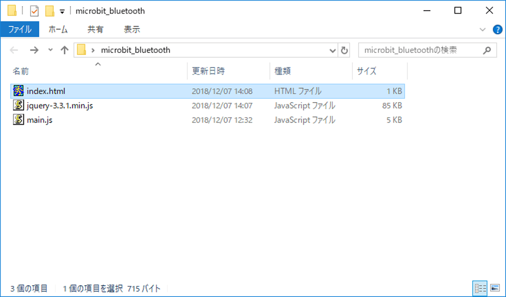The width and height of the screenshot is (506, 297).
Task: Click the folder icon in address bar
Action: [82, 50]
